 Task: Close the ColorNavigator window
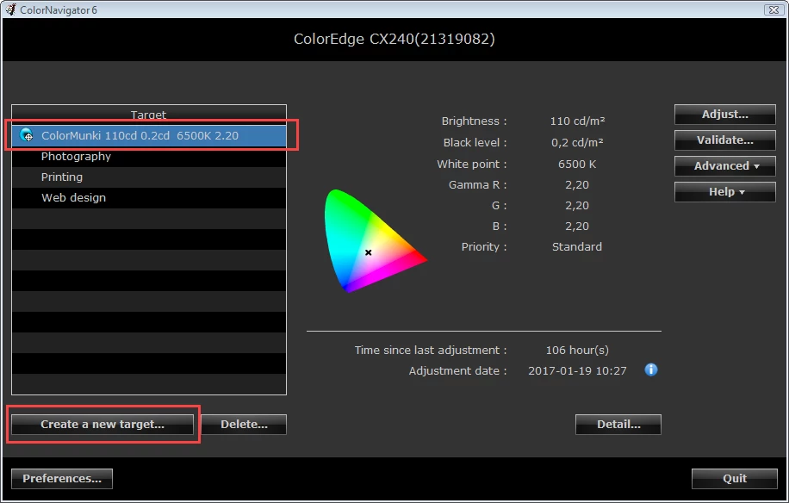pyautogui.click(x=773, y=9)
